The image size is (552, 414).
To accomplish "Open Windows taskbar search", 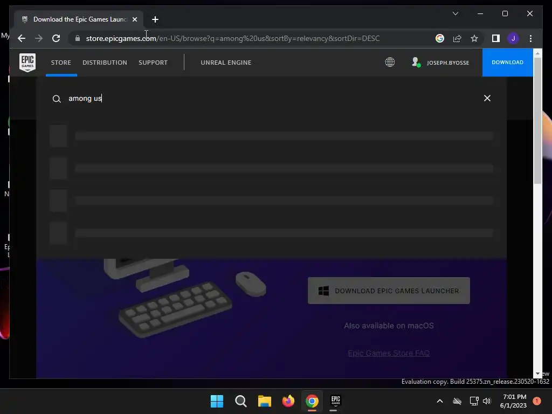I will tap(241, 401).
